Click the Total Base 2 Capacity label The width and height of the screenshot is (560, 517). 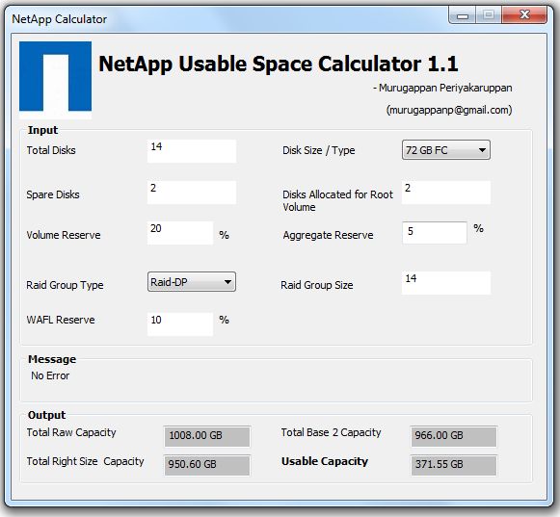331,432
